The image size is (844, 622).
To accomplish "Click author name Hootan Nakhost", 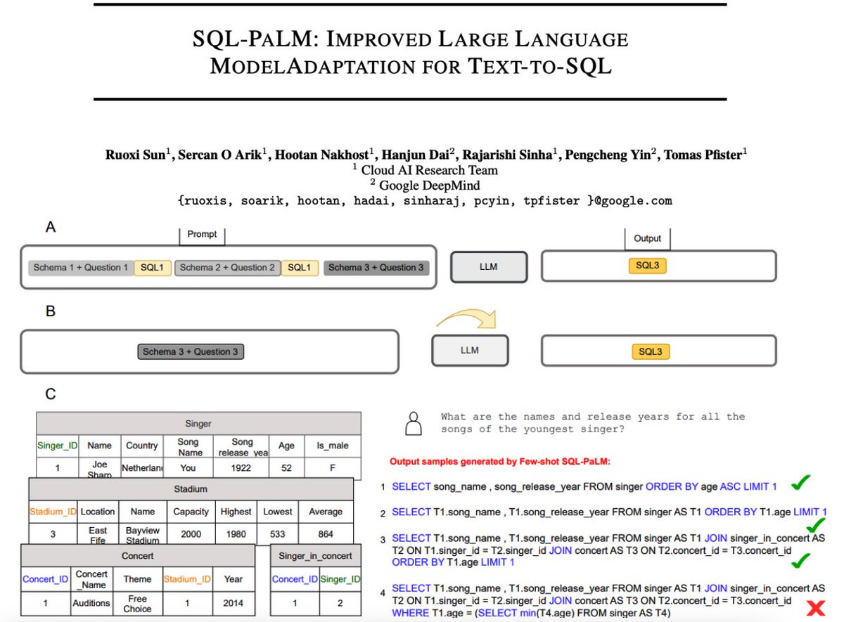I will (321, 155).
